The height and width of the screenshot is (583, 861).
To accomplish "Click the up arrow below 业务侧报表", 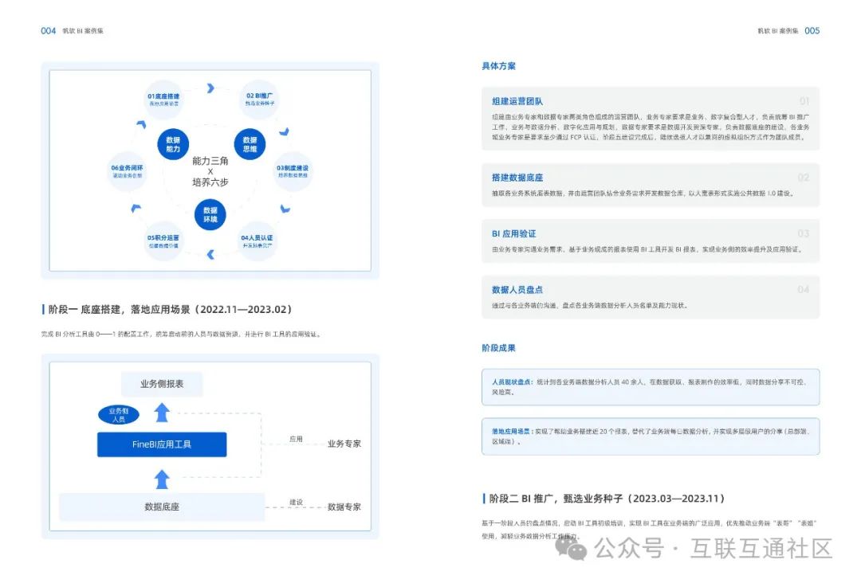I will (161, 413).
